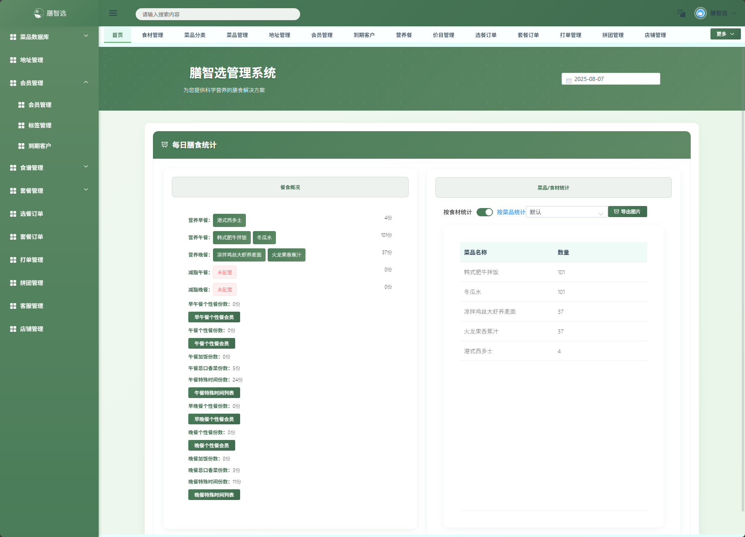Open the 更多 dropdown in top right

click(x=725, y=34)
